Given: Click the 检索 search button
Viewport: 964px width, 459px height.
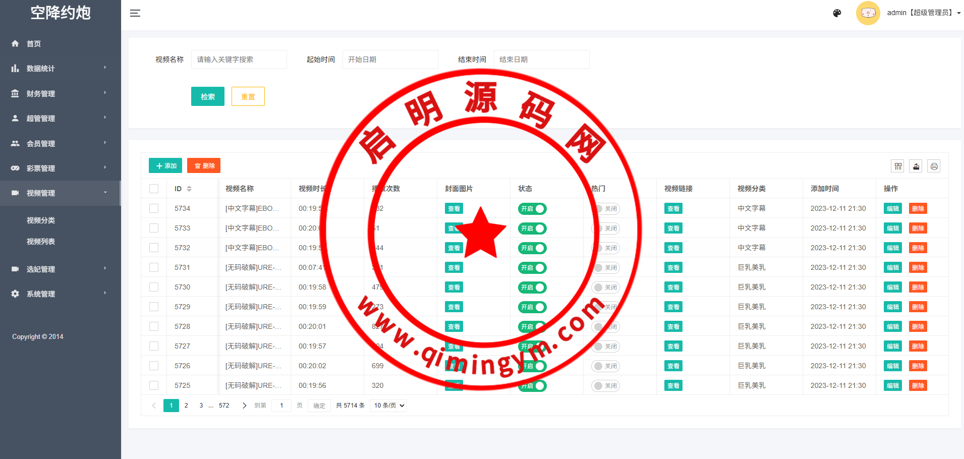Looking at the screenshot, I should tap(207, 96).
